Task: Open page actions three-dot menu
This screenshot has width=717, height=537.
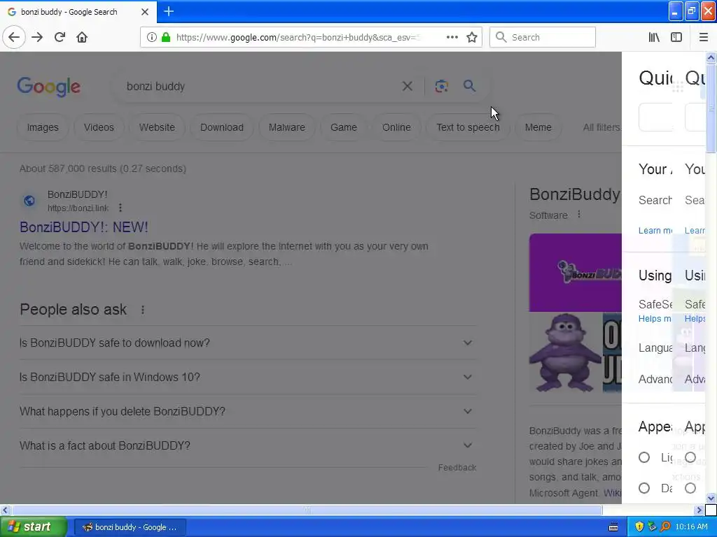Action: [452, 37]
